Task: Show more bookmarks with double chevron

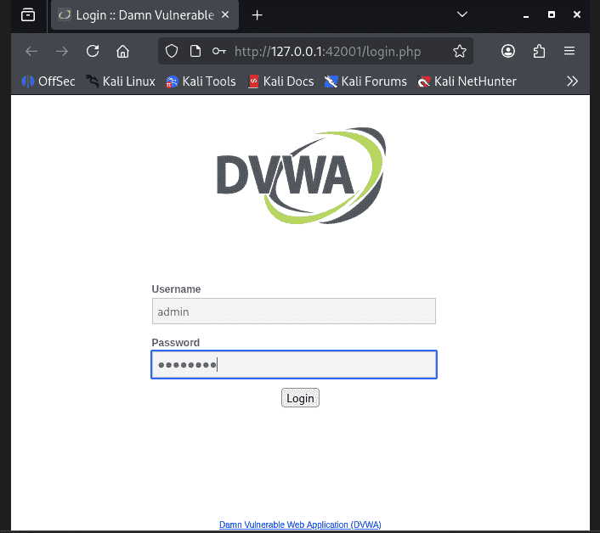Action: click(573, 81)
